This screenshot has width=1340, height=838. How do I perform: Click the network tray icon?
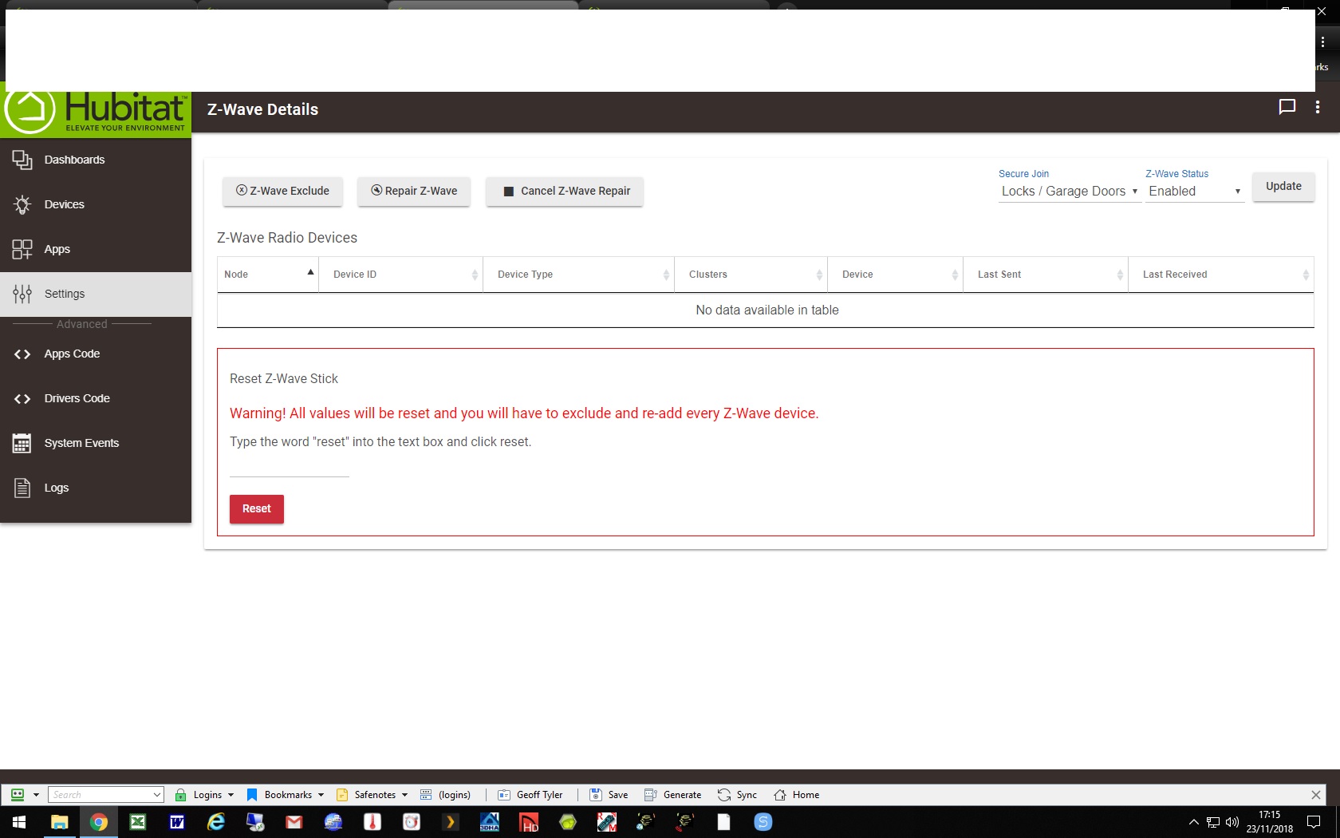[x=1212, y=822]
